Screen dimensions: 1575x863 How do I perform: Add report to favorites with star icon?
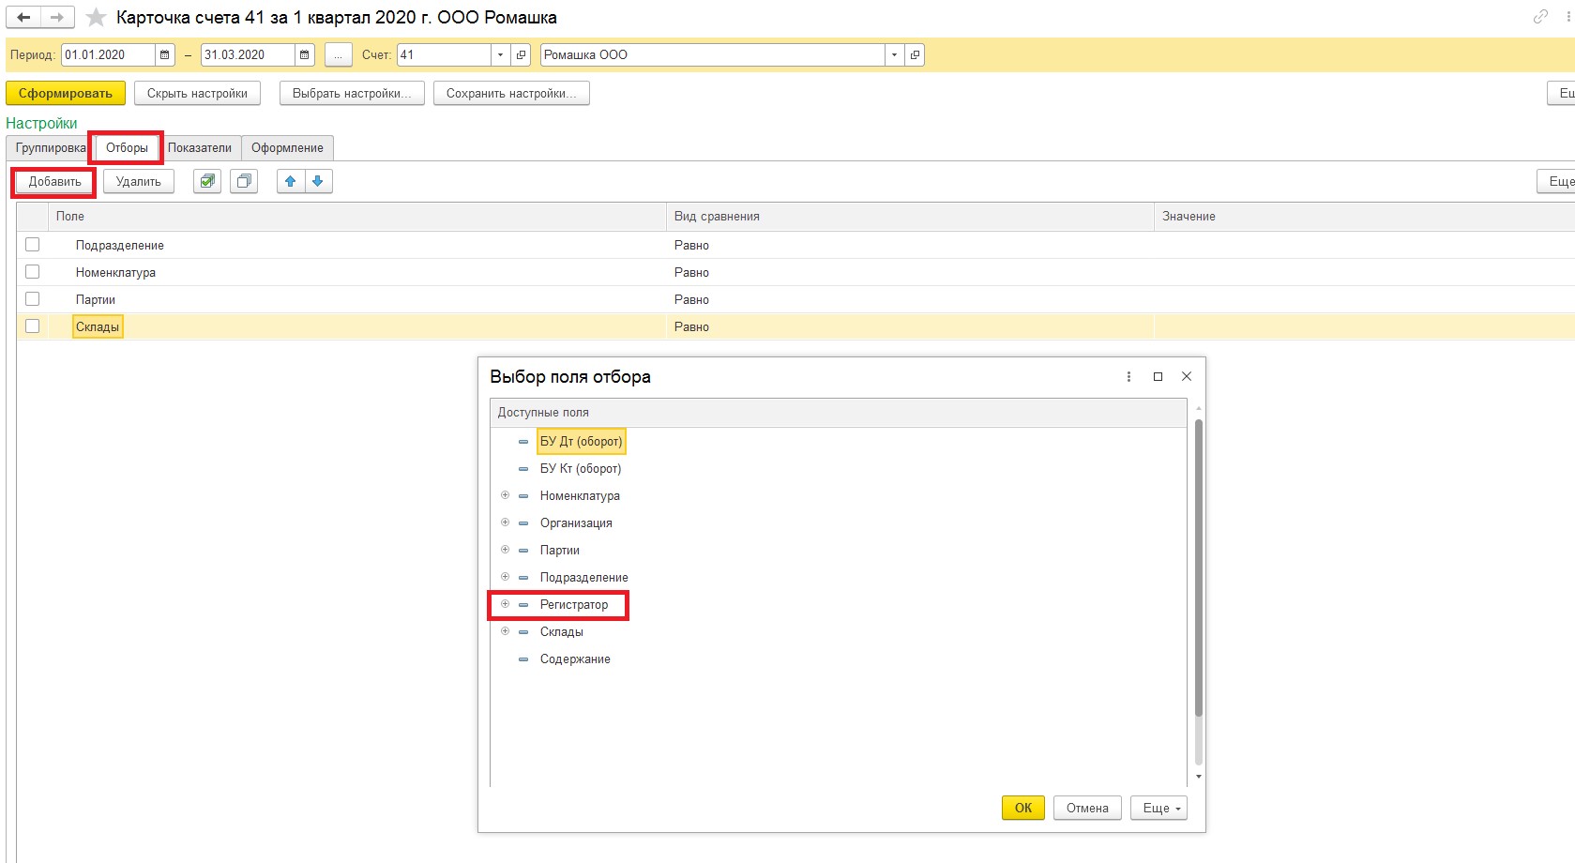pyautogui.click(x=96, y=18)
